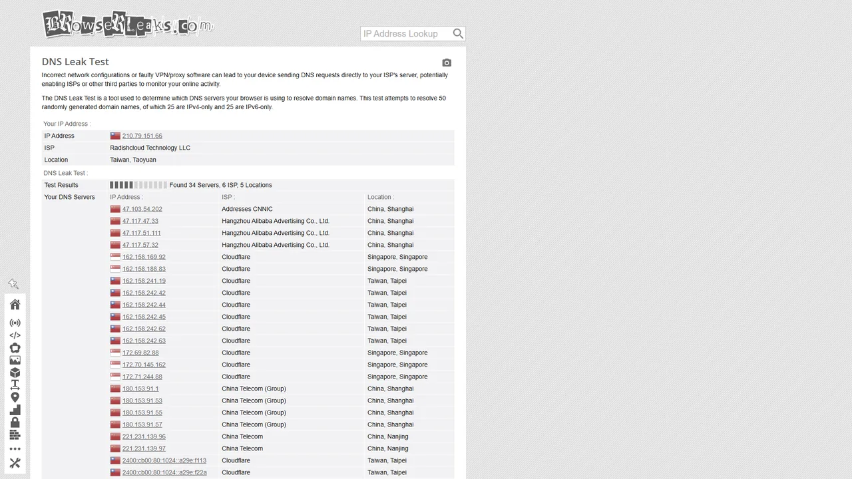This screenshot has height=479, width=852.
Task: Click the camera screenshot icon
Action: [447, 63]
